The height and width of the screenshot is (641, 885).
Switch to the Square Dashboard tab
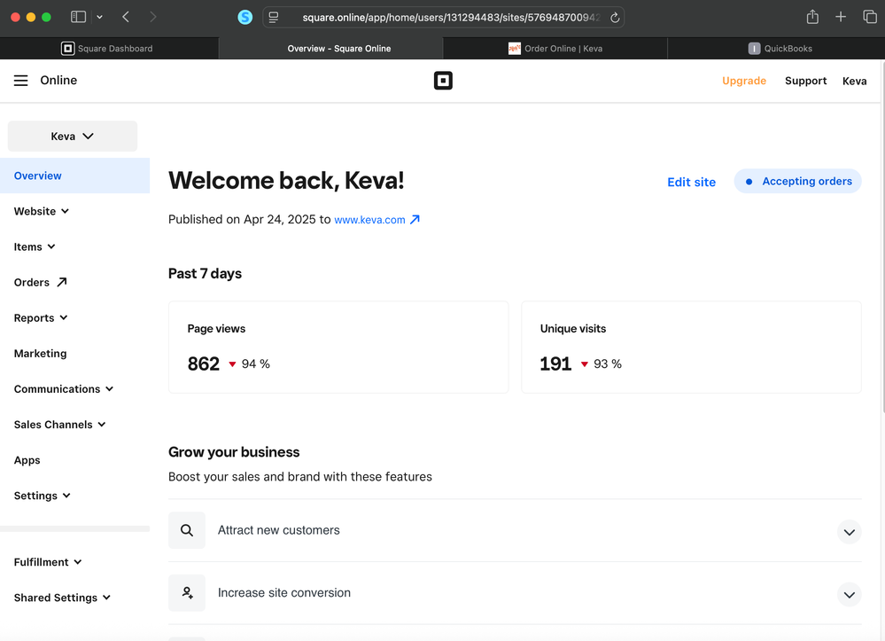point(108,49)
